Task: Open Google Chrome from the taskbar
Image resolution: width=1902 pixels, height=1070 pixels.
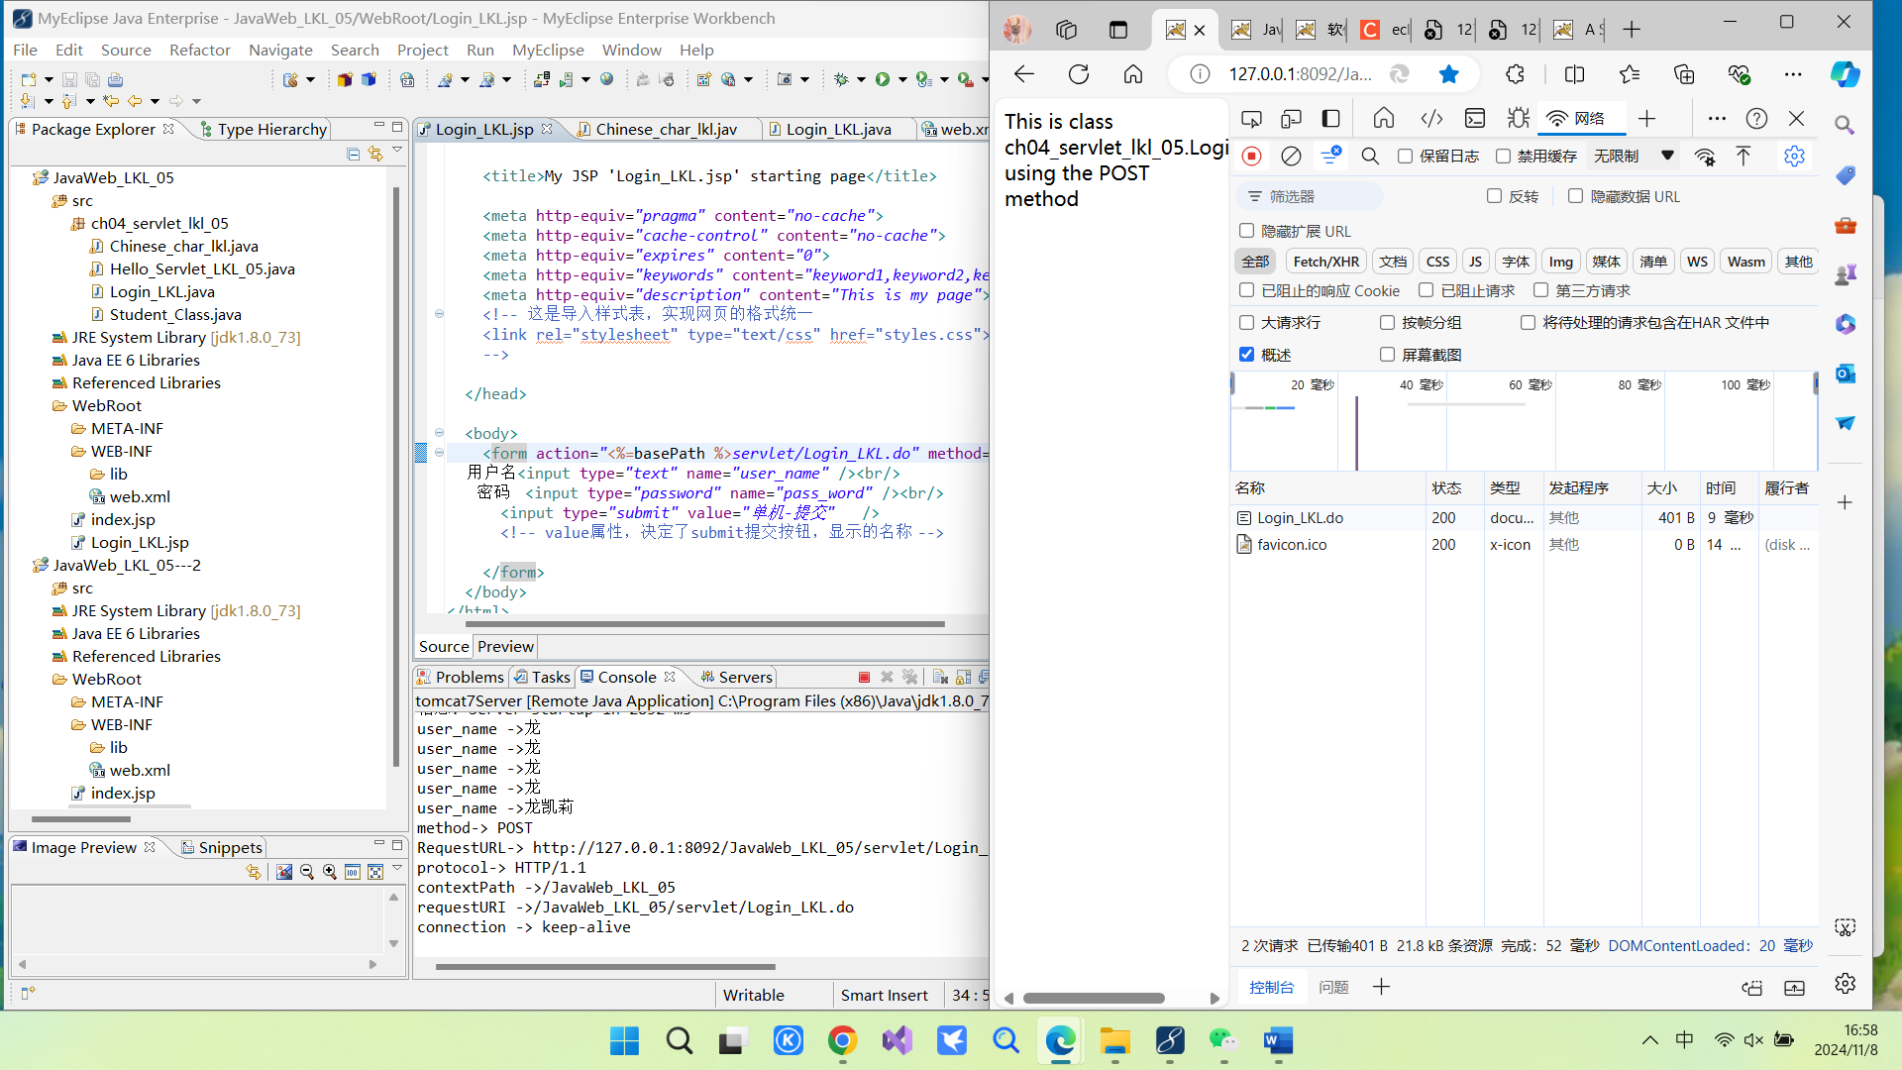Action: [842, 1040]
